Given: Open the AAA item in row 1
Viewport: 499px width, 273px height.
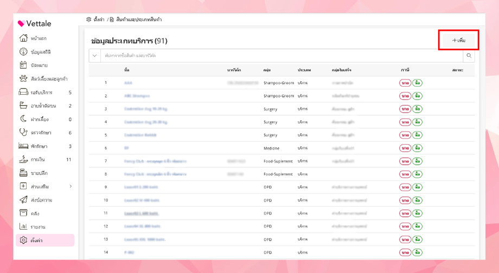Looking at the screenshot, I should (x=128, y=83).
